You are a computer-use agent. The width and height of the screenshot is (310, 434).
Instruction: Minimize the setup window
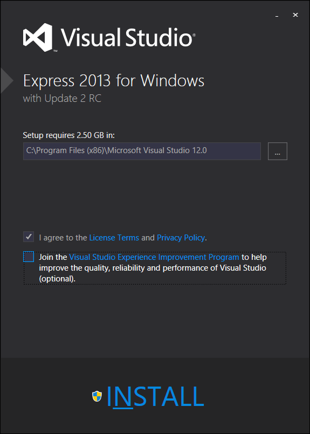click(x=277, y=15)
